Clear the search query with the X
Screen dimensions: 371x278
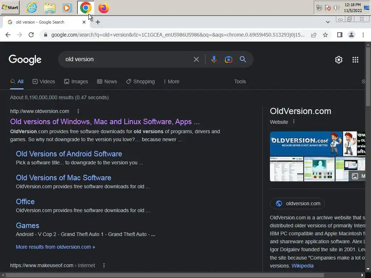[196, 59]
